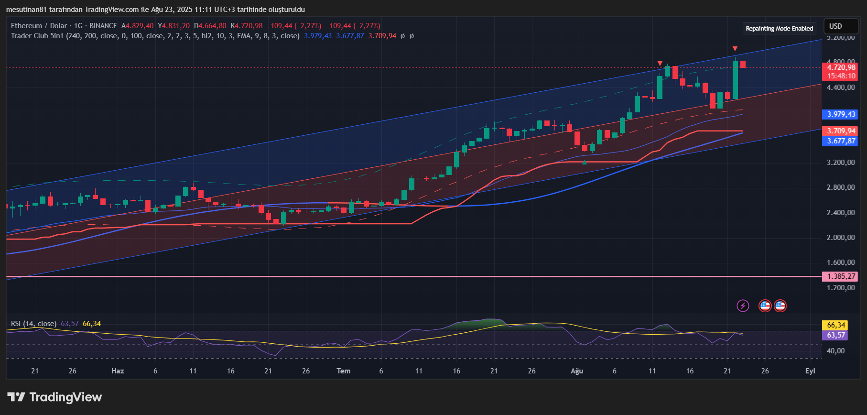The width and height of the screenshot is (867, 415).
Task: Click the TradingView logo
Action: coord(54,397)
